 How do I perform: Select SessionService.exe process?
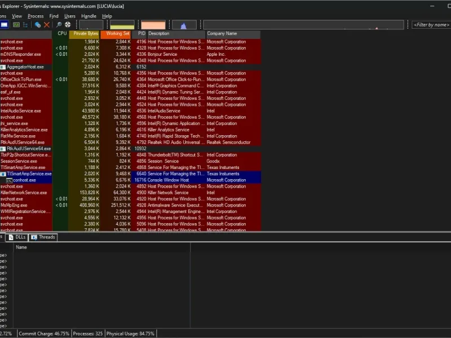pos(130,162)
